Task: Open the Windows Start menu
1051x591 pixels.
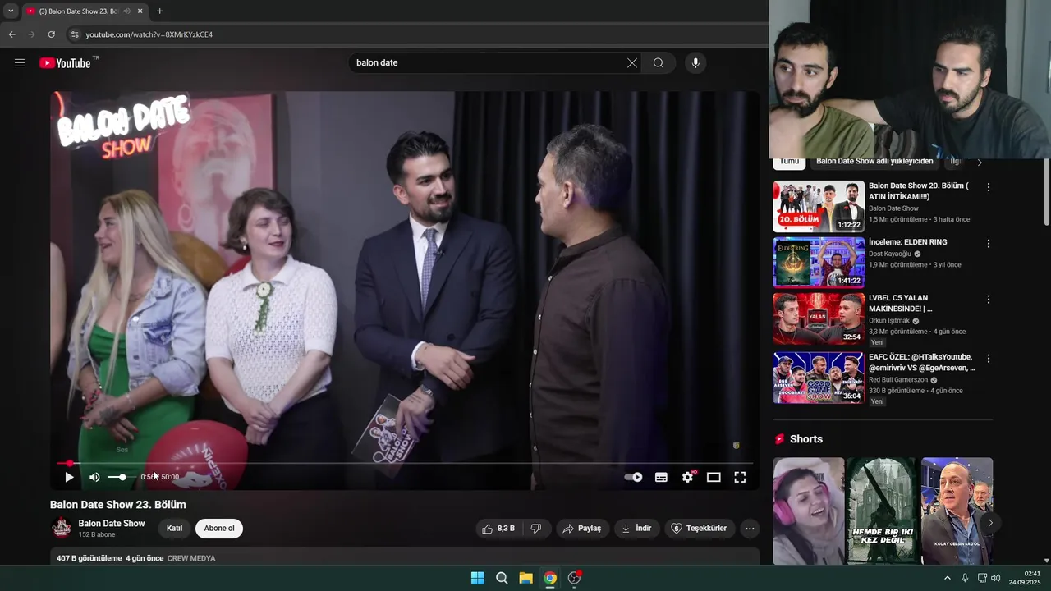Action: [x=477, y=578]
